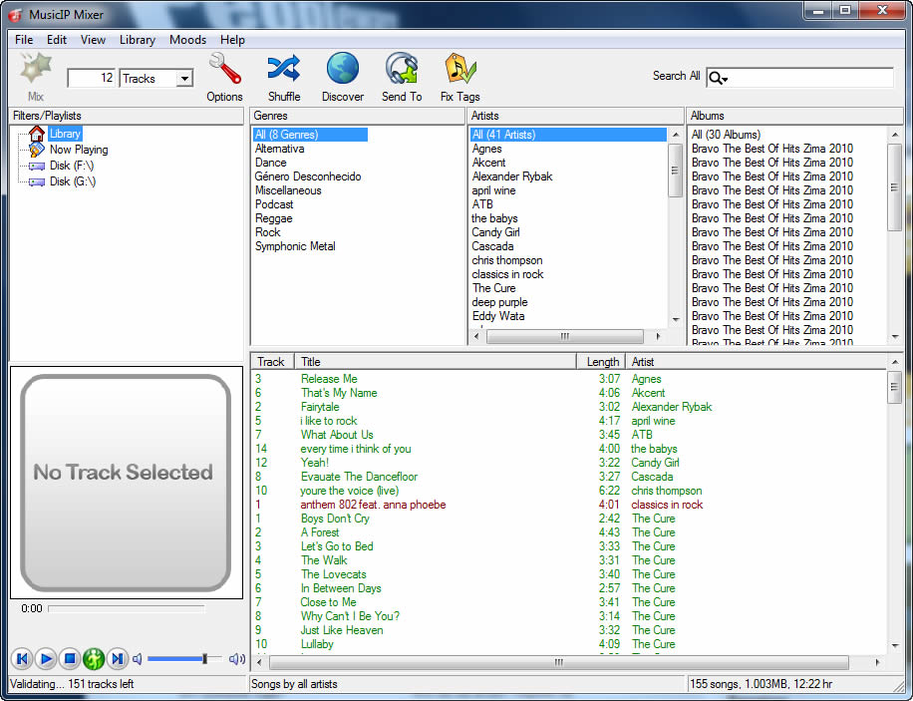Select the Symphonic Metal genre
The height and width of the screenshot is (701, 913).
click(x=295, y=246)
